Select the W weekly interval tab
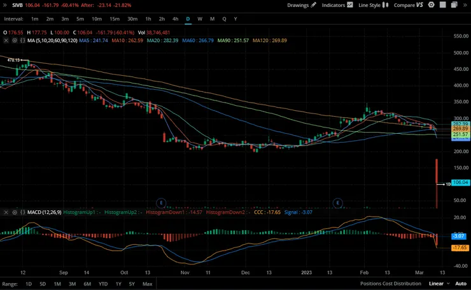Image resolution: width=471 pixels, height=290 pixels. [200, 19]
